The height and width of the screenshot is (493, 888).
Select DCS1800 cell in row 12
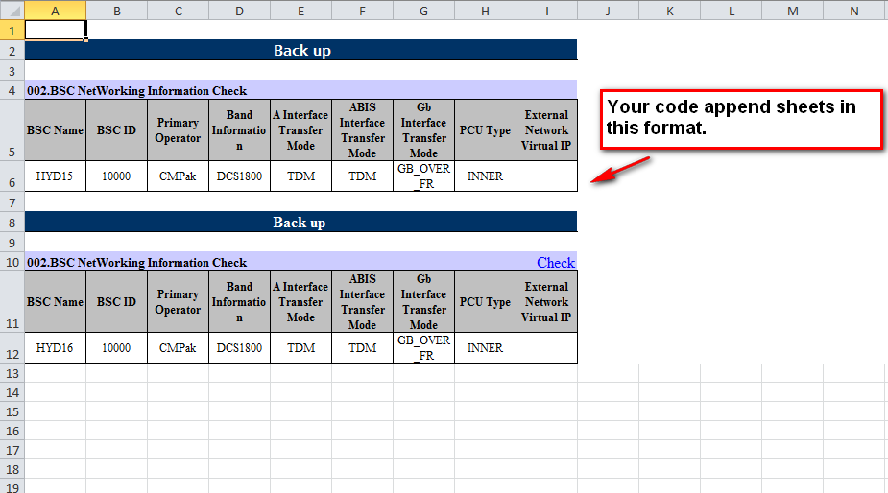point(240,347)
